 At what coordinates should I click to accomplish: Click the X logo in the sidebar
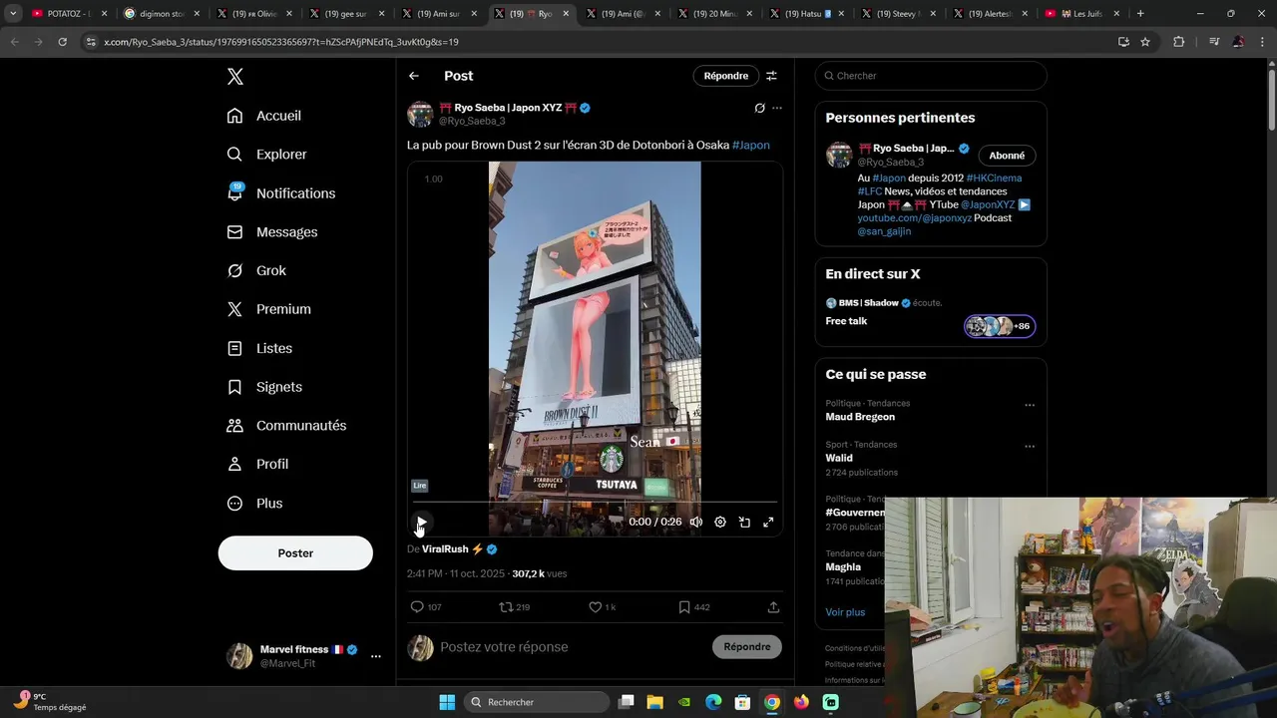tap(234, 77)
